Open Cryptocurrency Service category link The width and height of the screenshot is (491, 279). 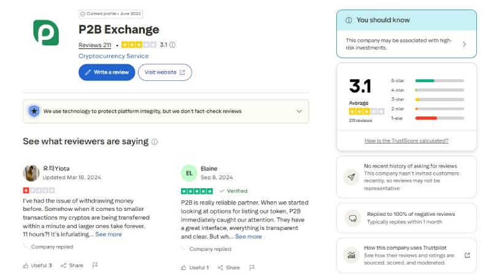tap(114, 56)
